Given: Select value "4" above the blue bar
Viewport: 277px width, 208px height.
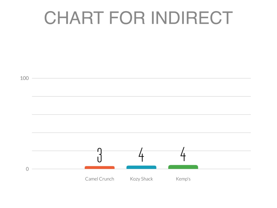Looking at the screenshot, I should 141,155.
